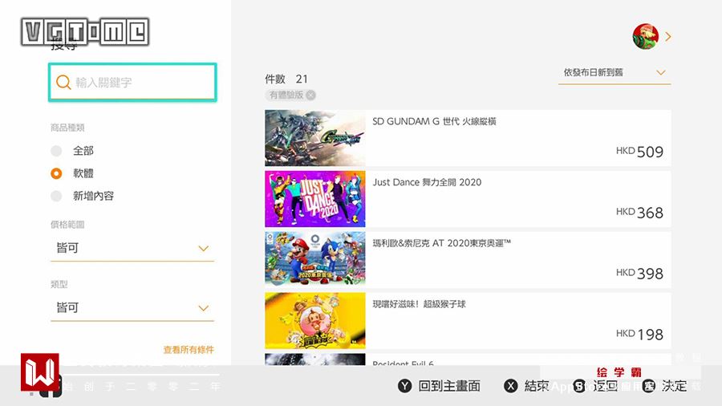Image resolution: width=722 pixels, height=406 pixels.
Task: Click the arrow beside the profile avatar
Action: coord(667,37)
